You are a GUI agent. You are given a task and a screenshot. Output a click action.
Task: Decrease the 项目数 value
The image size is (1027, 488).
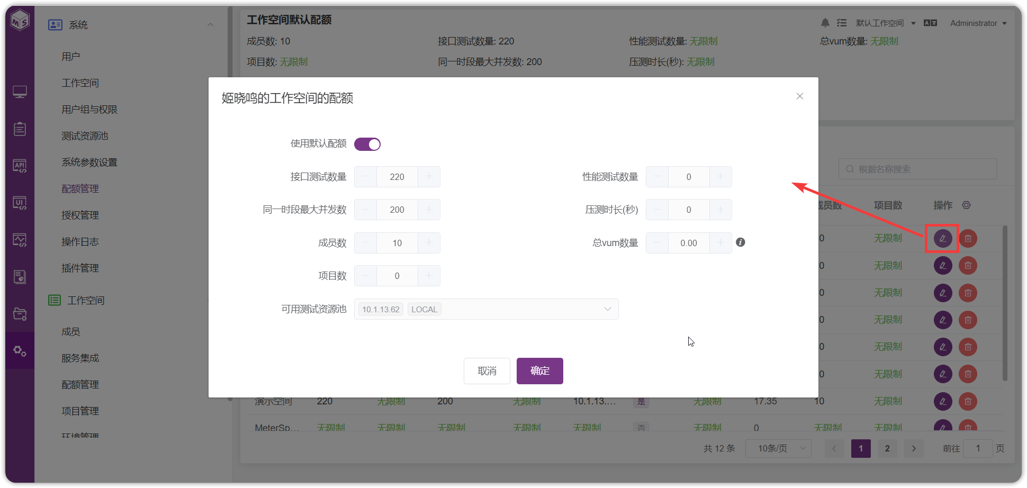[x=365, y=276]
